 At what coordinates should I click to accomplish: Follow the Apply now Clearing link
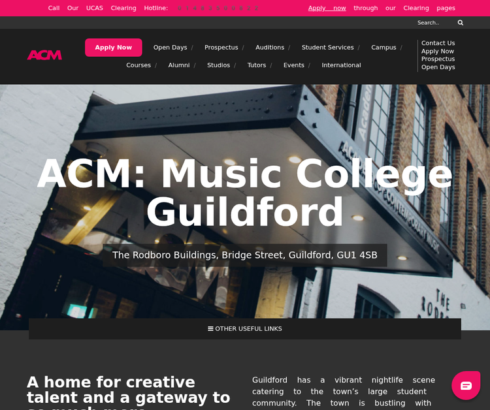click(327, 8)
